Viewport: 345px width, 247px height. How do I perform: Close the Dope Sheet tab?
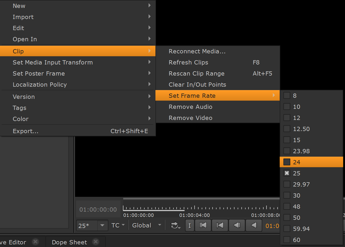click(95, 241)
